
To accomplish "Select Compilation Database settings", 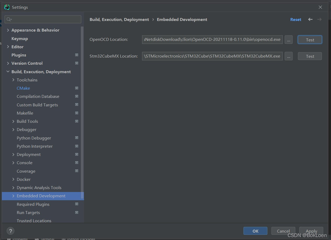I will click(38, 96).
